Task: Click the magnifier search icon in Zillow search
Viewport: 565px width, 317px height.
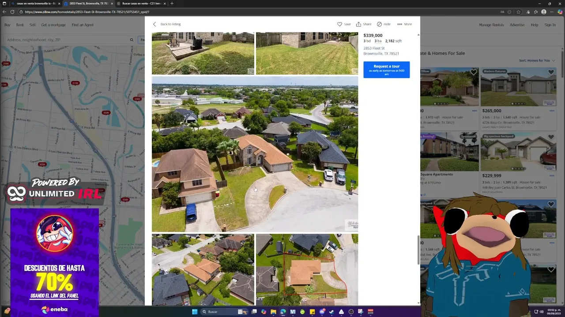Action: pyautogui.click(x=132, y=40)
